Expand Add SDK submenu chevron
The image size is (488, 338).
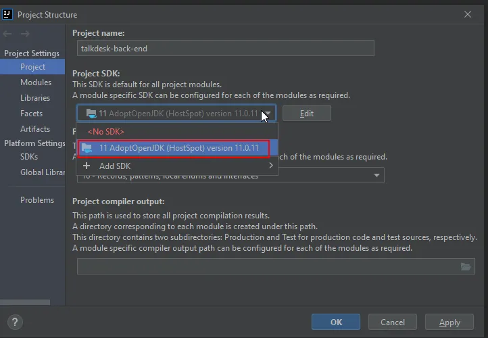point(271,166)
